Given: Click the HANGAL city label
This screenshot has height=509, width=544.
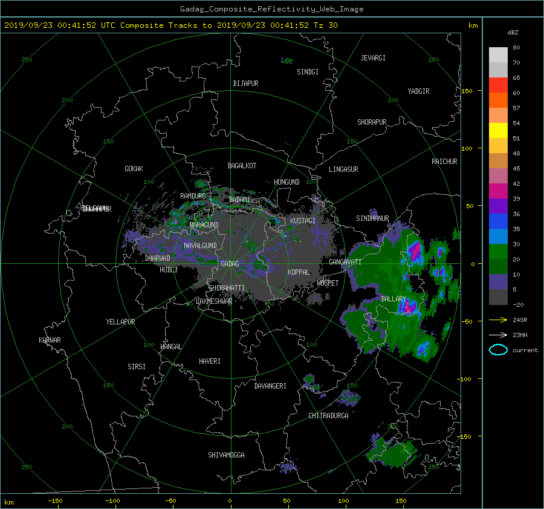Looking at the screenshot, I should [x=171, y=347].
